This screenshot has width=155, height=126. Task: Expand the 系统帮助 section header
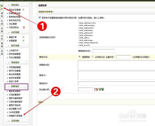[17, 121]
